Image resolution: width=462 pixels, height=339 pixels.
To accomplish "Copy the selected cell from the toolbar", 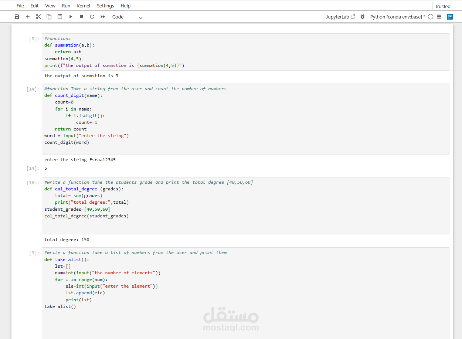I will pos(49,17).
